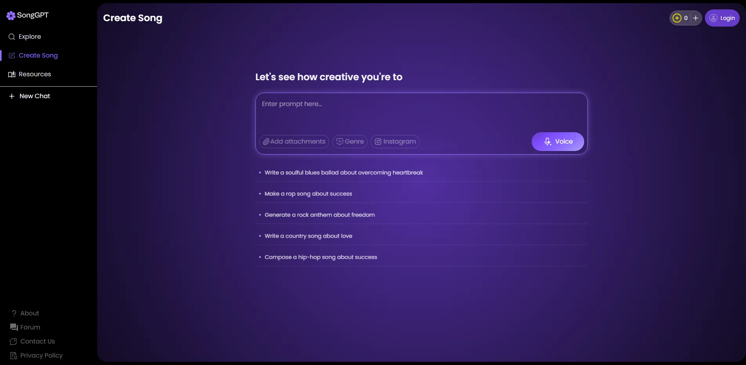Click the credits coin icon in the header
The width and height of the screenshot is (746, 365).
pyautogui.click(x=677, y=18)
